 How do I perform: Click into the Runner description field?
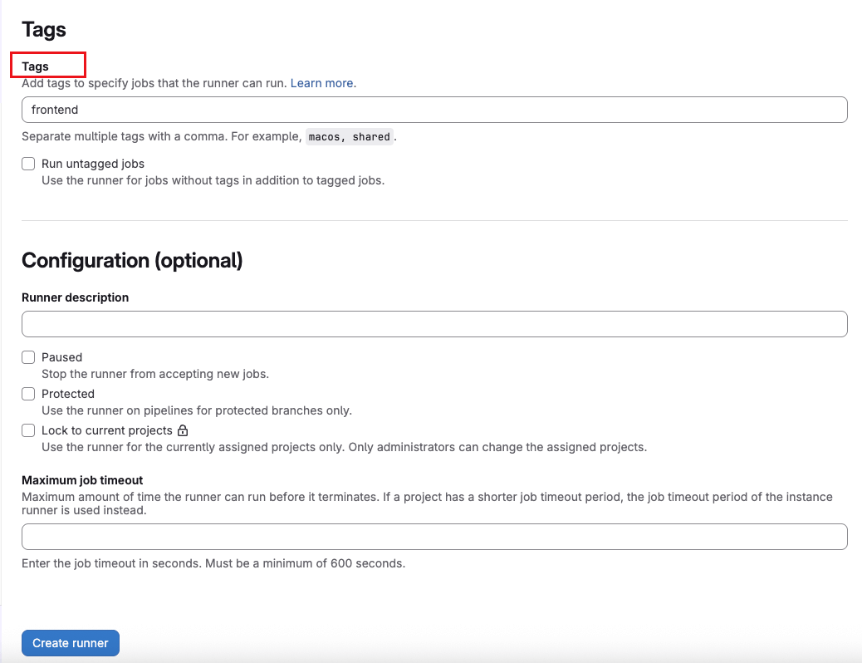[x=433, y=324]
